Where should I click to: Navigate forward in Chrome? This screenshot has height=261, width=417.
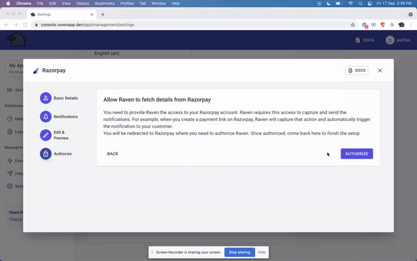[16, 24]
